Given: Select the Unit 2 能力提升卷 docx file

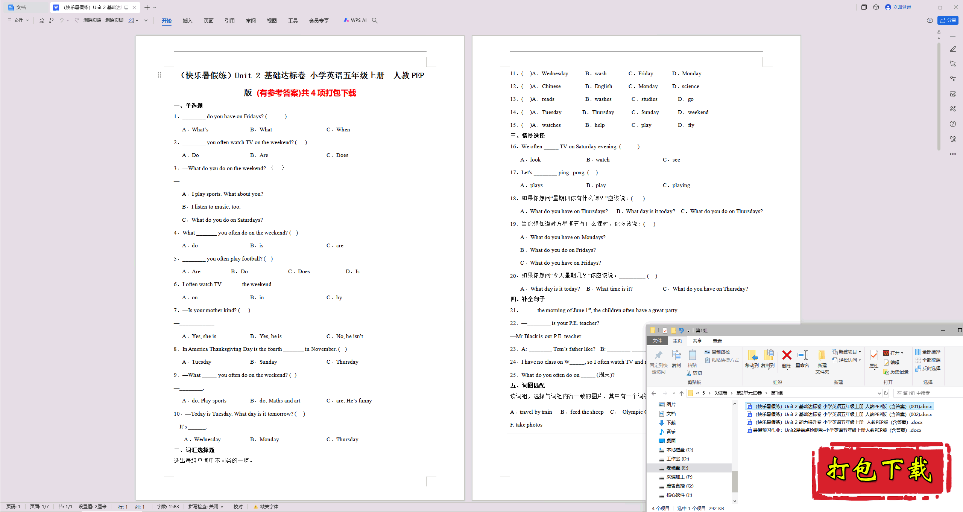Looking at the screenshot, I should (834, 422).
